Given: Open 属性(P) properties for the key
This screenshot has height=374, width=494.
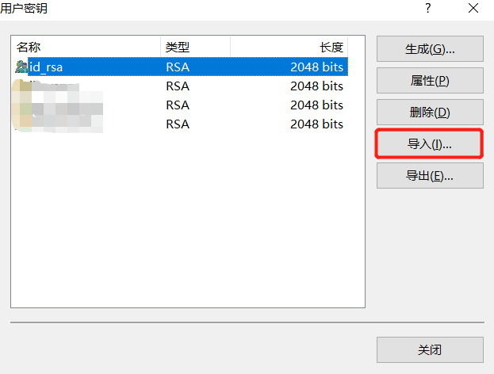Looking at the screenshot, I should coord(430,81).
